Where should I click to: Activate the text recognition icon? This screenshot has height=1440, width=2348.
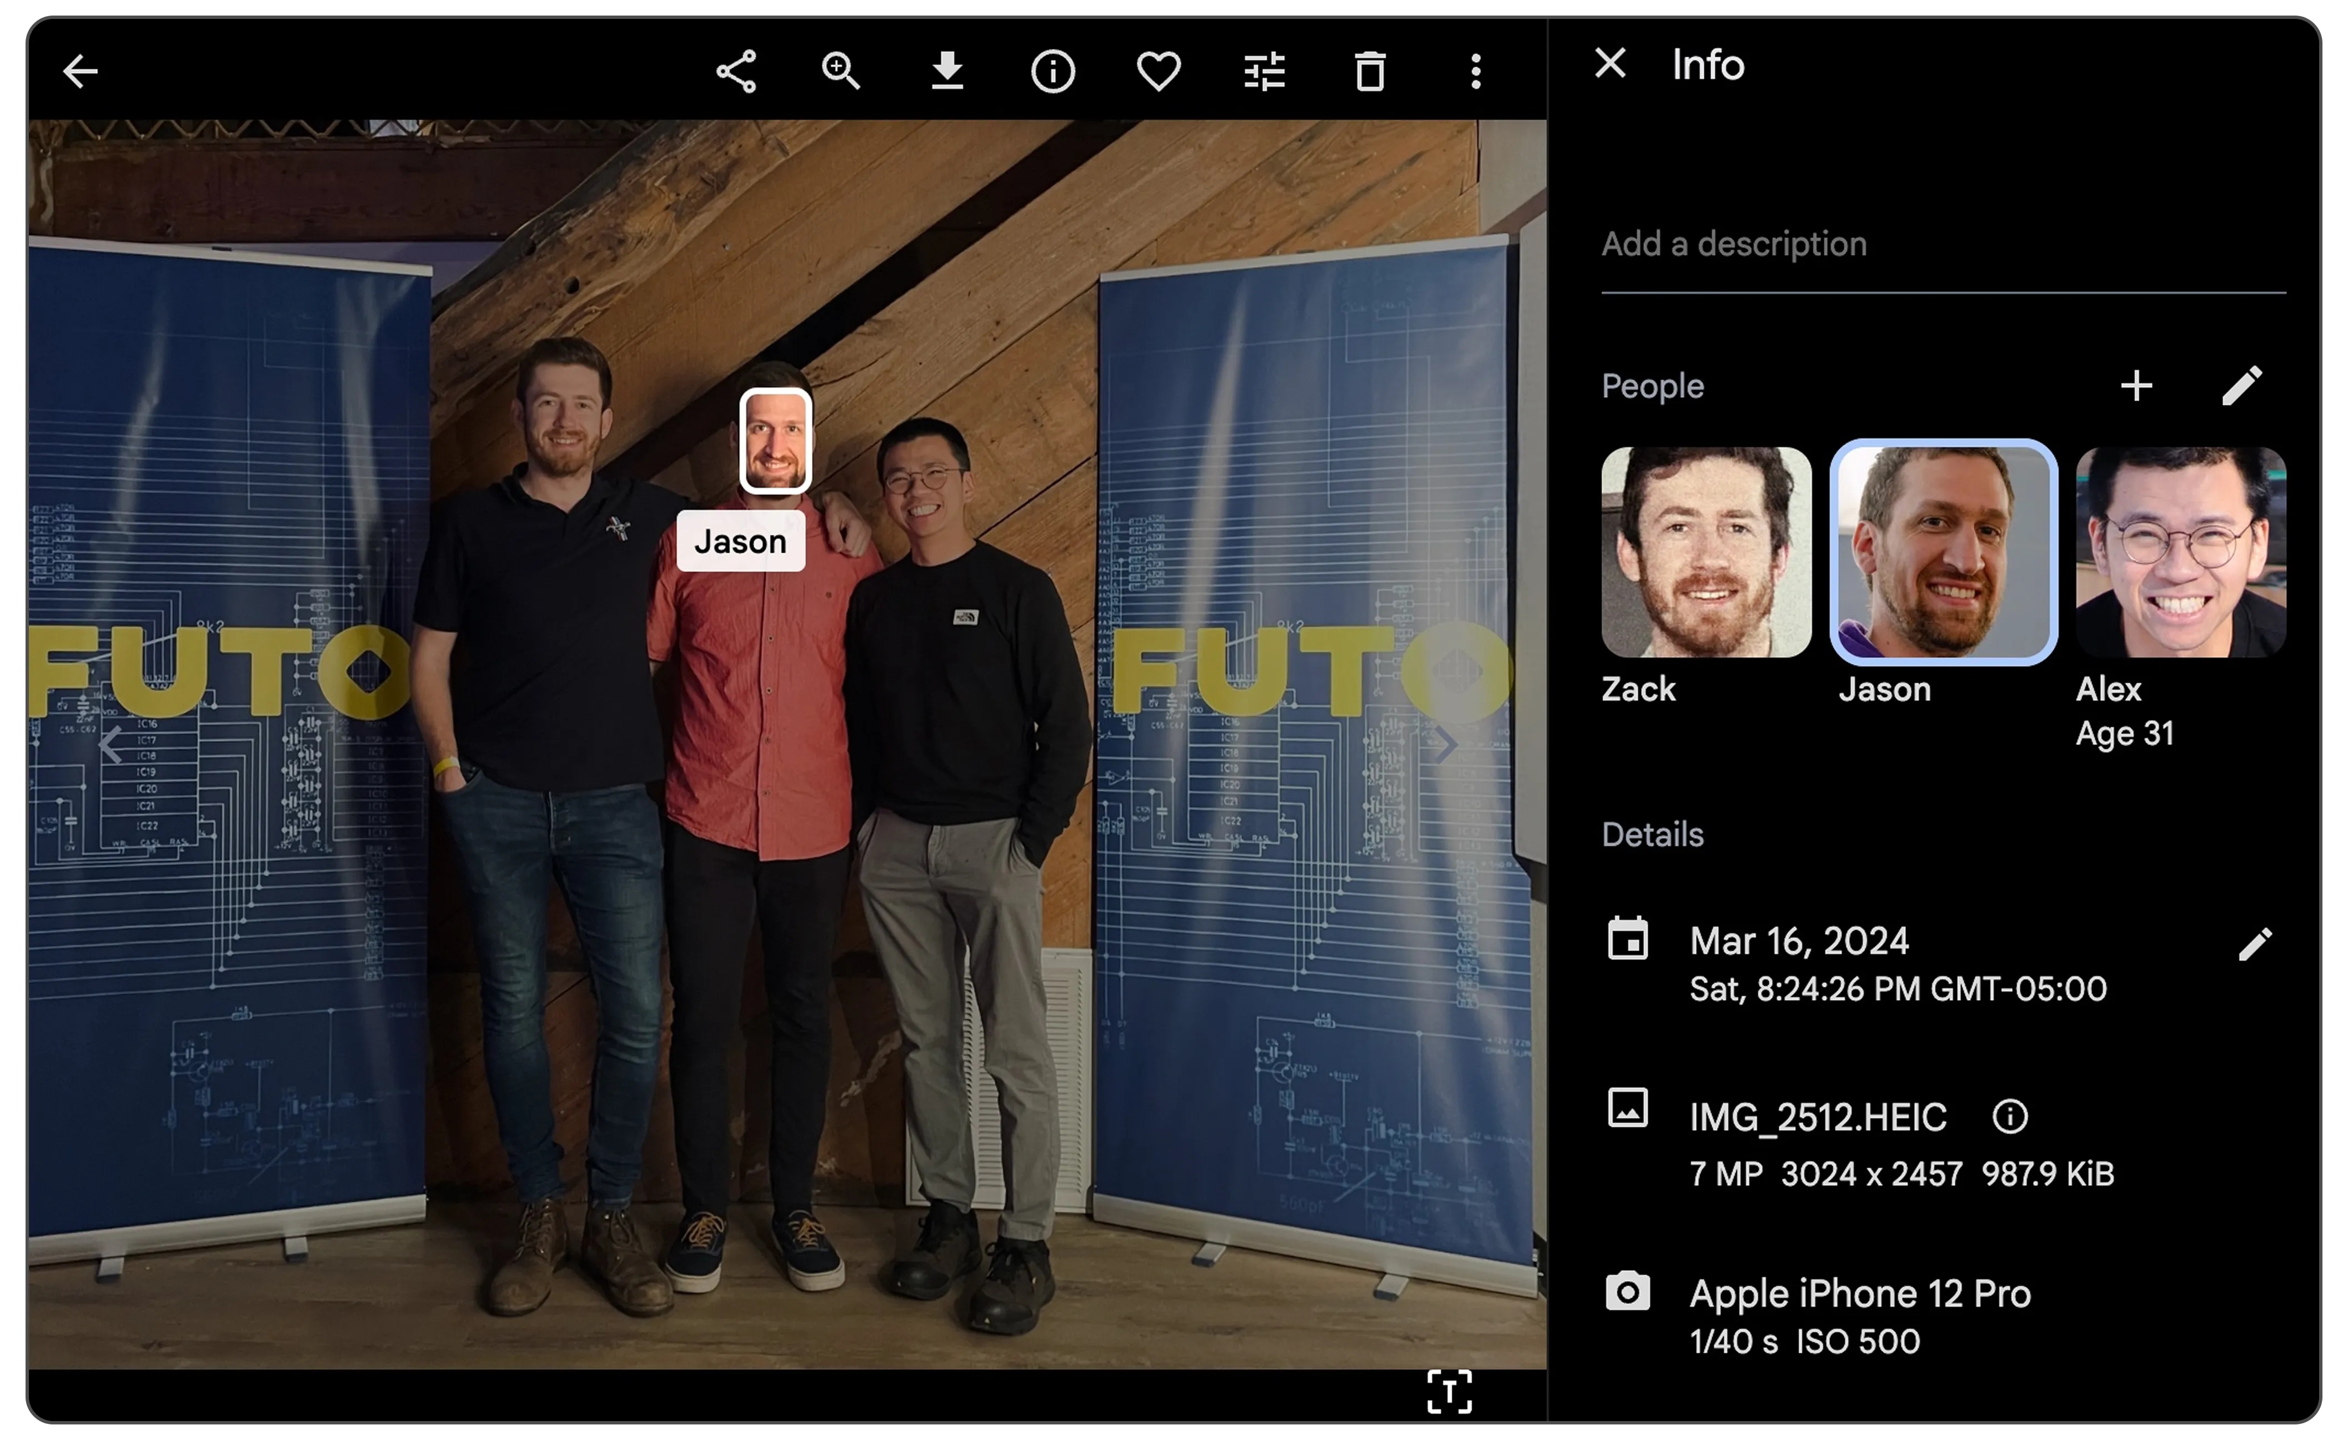pyautogui.click(x=1449, y=1392)
